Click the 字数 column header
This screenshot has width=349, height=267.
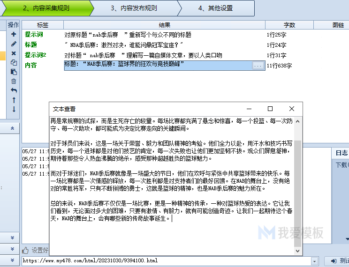[x=289, y=25]
